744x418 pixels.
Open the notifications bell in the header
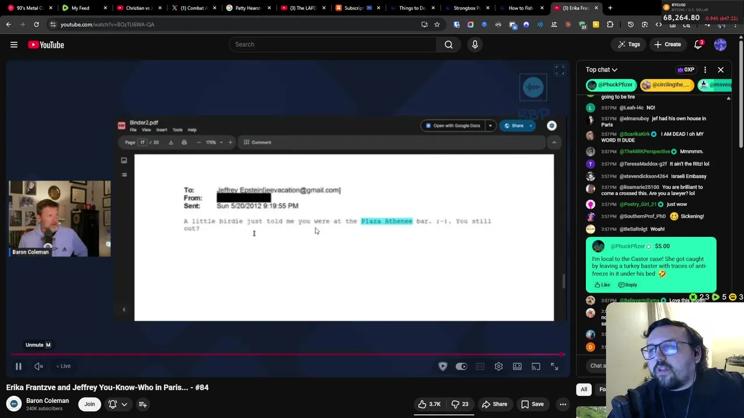(x=699, y=45)
